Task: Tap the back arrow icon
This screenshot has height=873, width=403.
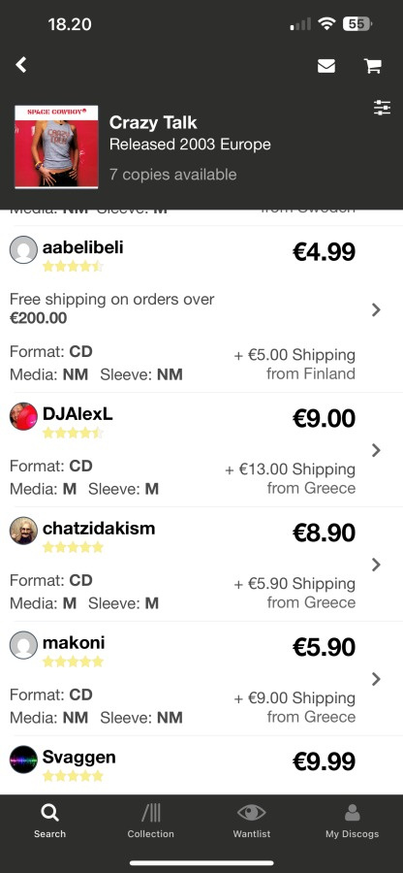Action: point(21,65)
